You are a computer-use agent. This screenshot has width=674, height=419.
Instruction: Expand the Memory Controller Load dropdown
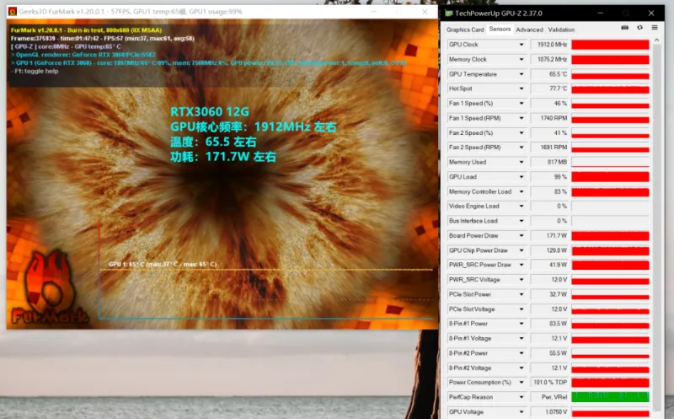pos(522,191)
